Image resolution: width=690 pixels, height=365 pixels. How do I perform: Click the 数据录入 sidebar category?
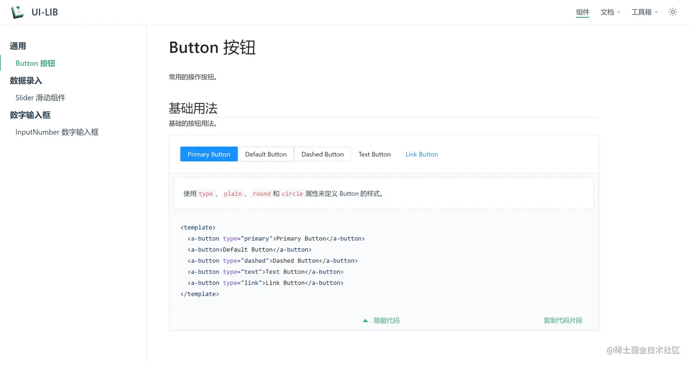click(x=26, y=80)
